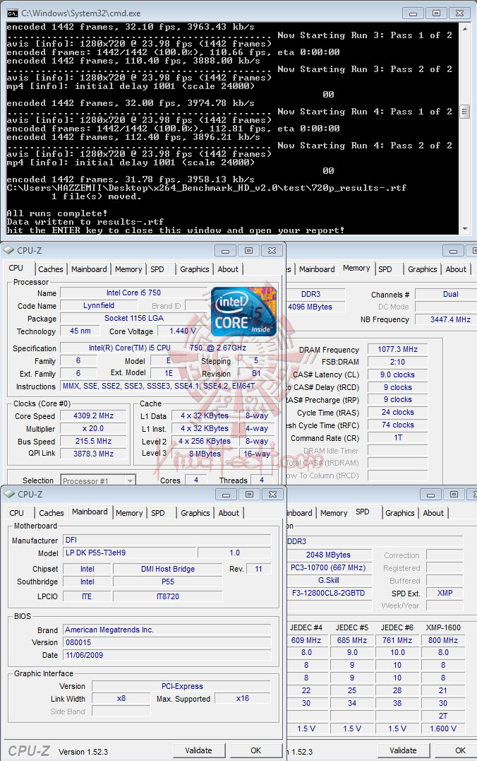Image resolution: width=477 pixels, height=761 pixels.
Task: Select CPU tab in the bottom Mainboard CPU-Z window
Action: tap(16, 513)
